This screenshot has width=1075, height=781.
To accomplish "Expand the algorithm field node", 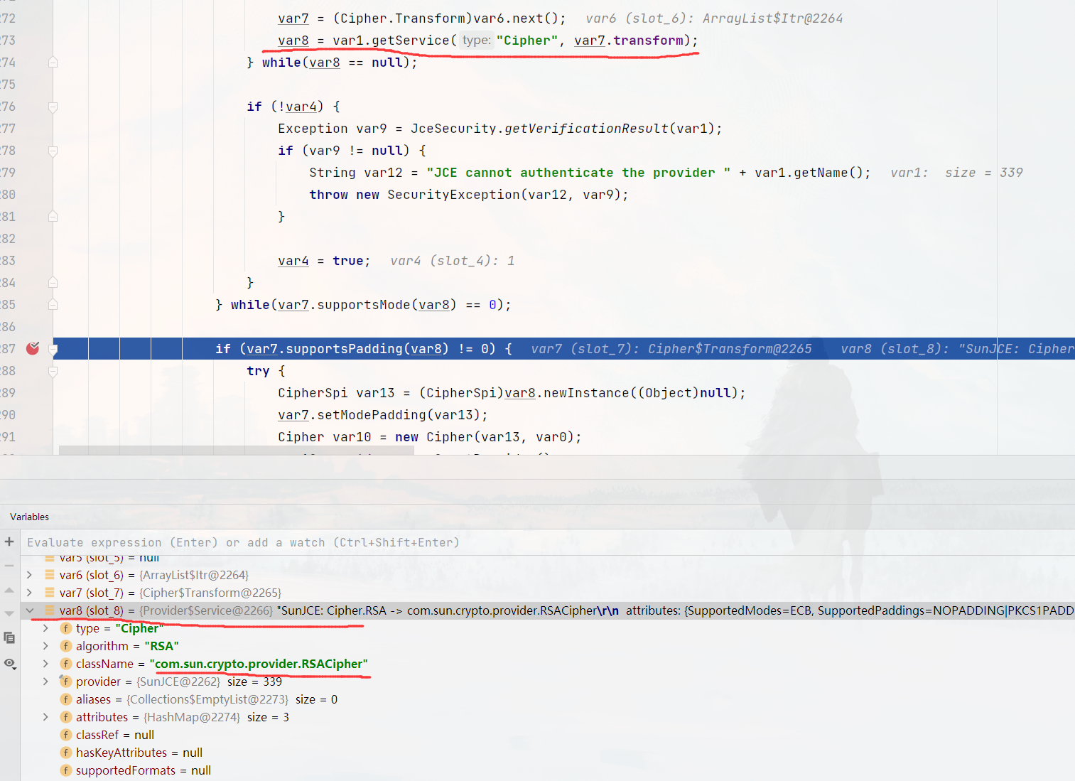I will pos(45,645).
